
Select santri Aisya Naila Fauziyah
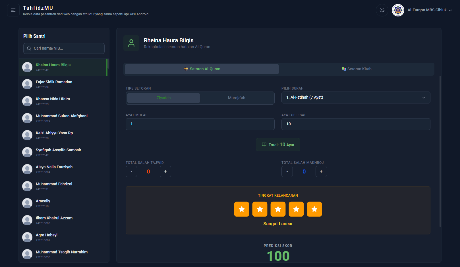[x=63, y=169]
